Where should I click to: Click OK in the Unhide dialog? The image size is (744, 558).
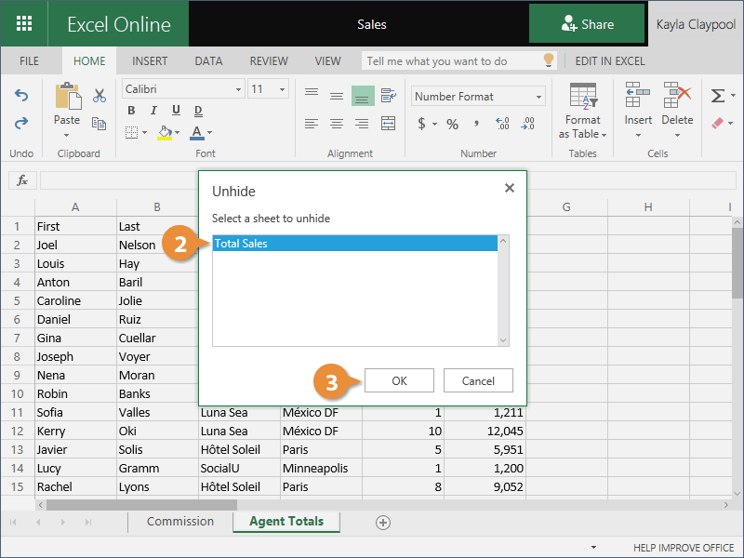pyautogui.click(x=399, y=380)
